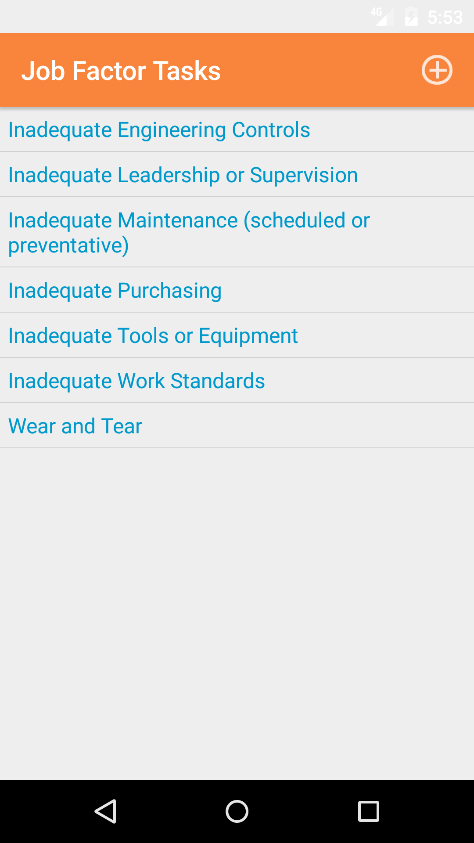The width and height of the screenshot is (474, 843).
Task: Tap the 4G signal strength icon
Action: 380,17
